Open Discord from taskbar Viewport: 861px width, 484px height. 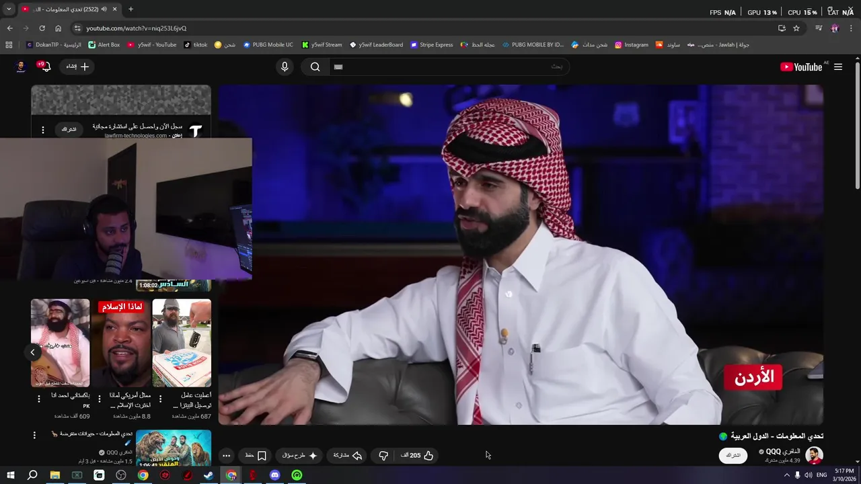[274, 475]
